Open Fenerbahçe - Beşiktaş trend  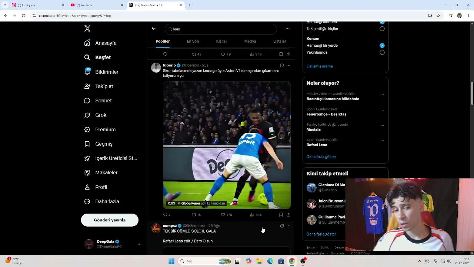pos(327,114)
